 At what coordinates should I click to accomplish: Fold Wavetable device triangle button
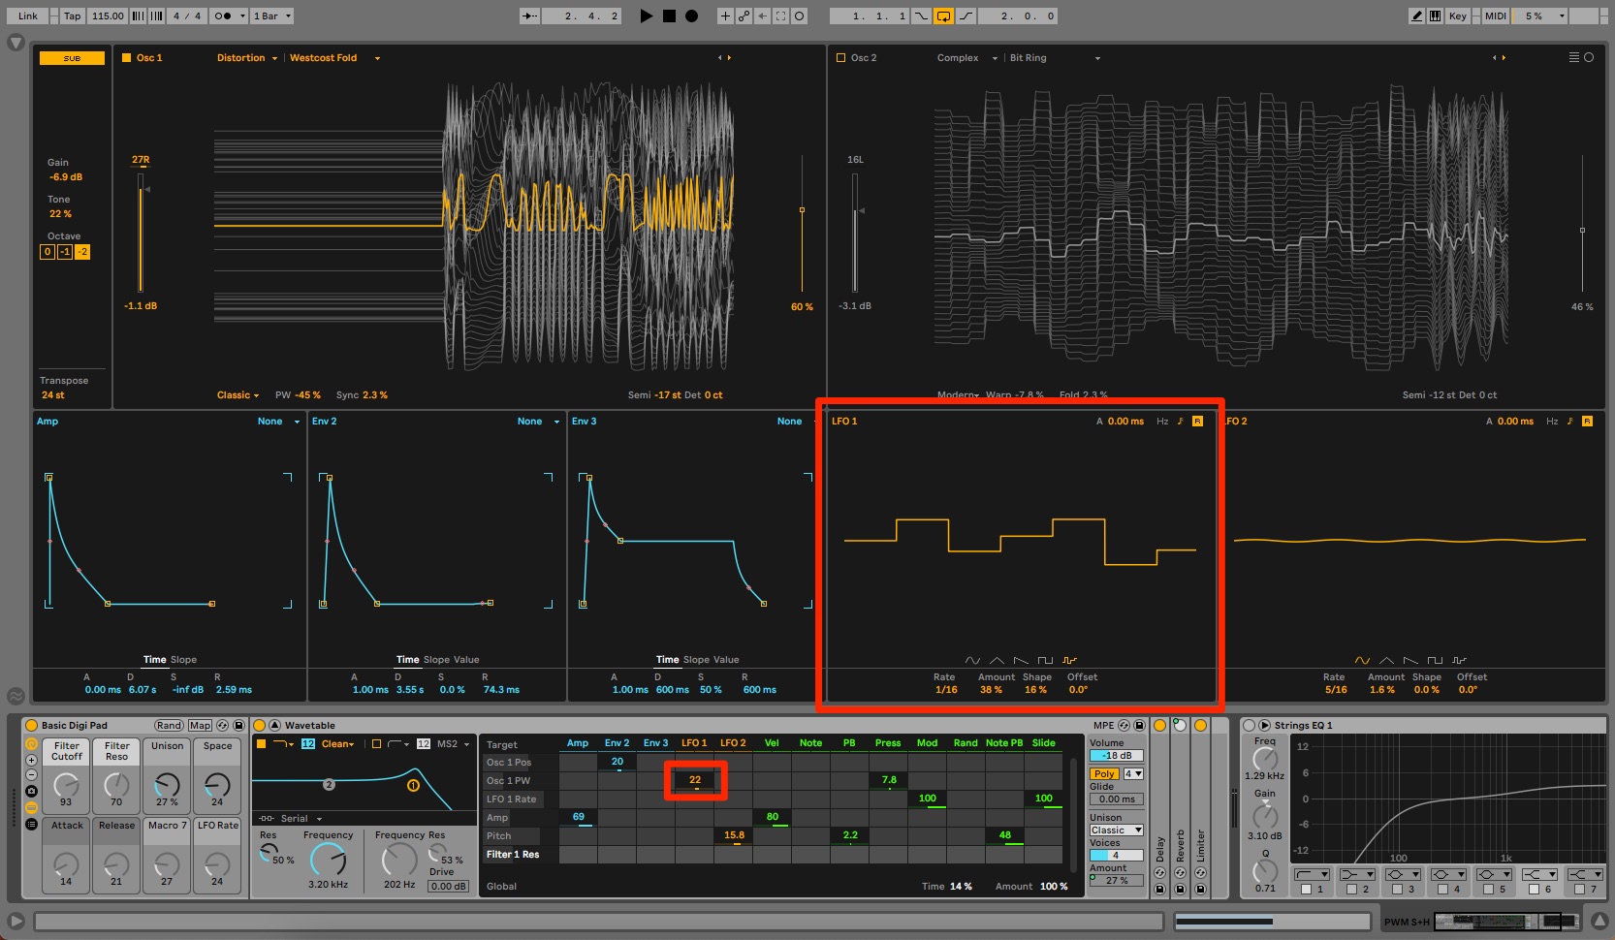[274, 725]
